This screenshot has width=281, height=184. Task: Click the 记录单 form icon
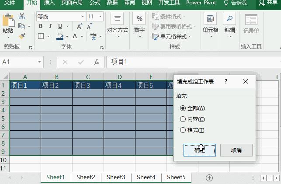251,19
